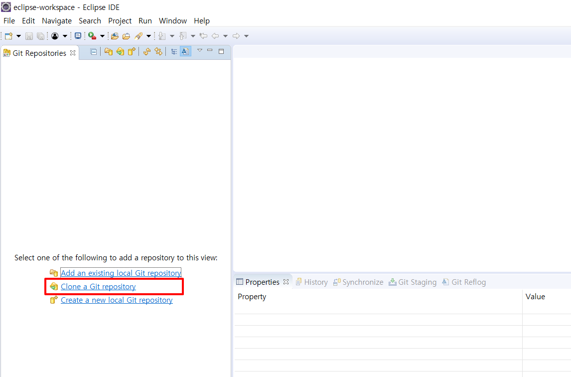Open the Project menu
Image resolution: width=571 pixels, height=377 pixels.
(x=120, y=21)
